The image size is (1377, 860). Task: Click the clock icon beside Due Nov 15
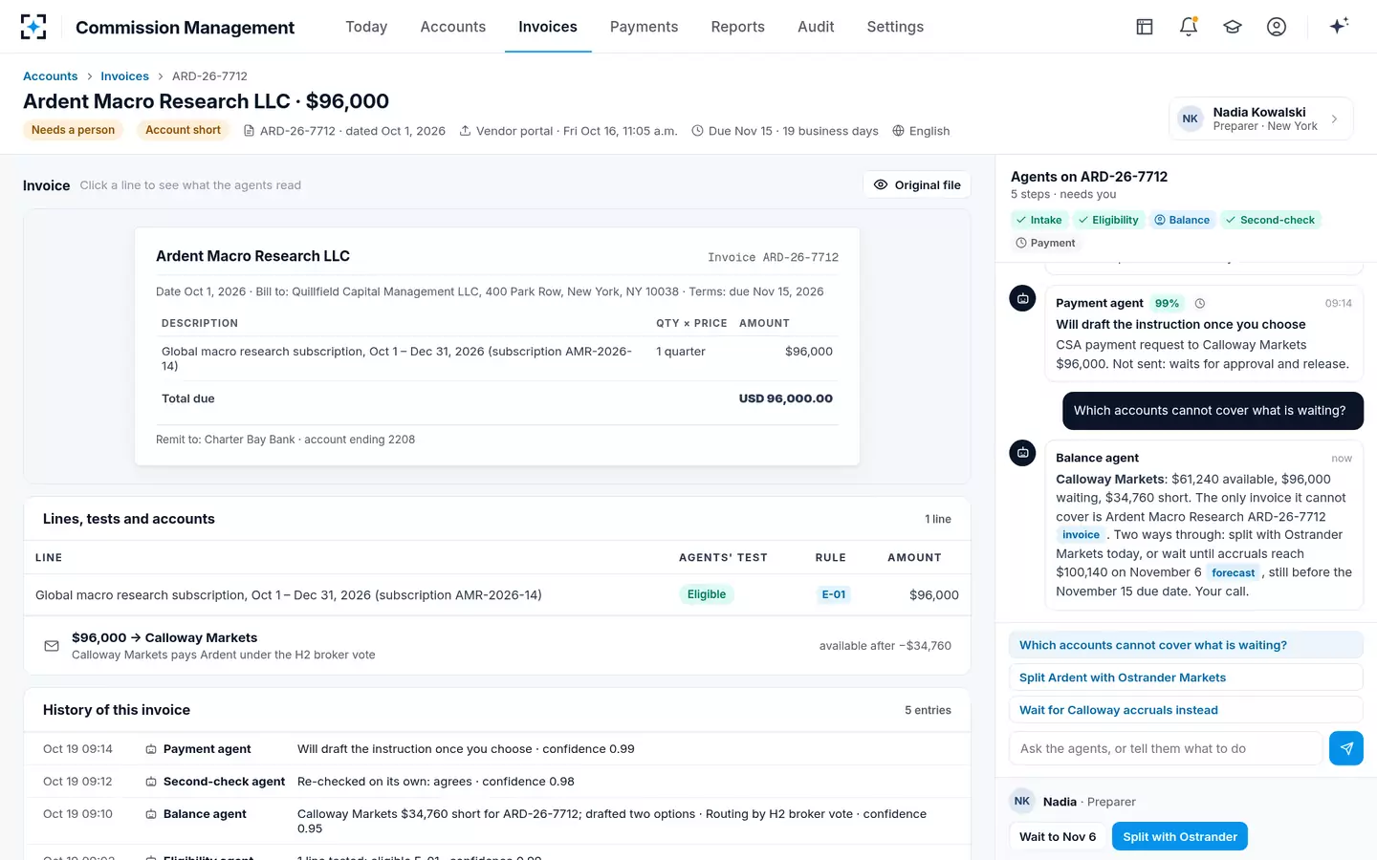click(x=697, y=131)
